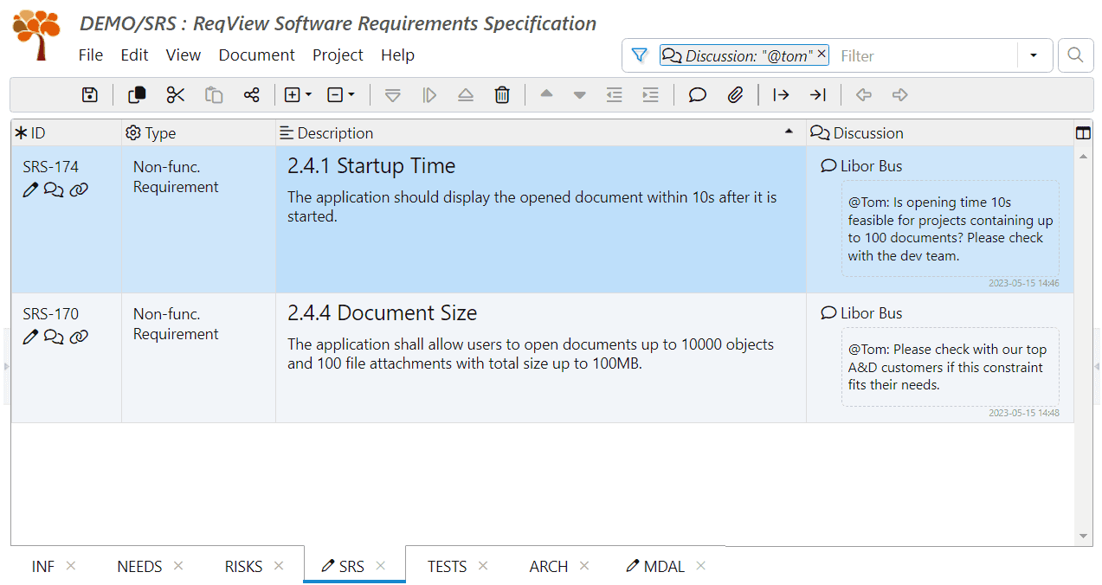Click the Add Comment speech bubble icon
1102x585 pixels.
[x=698, y=95]
